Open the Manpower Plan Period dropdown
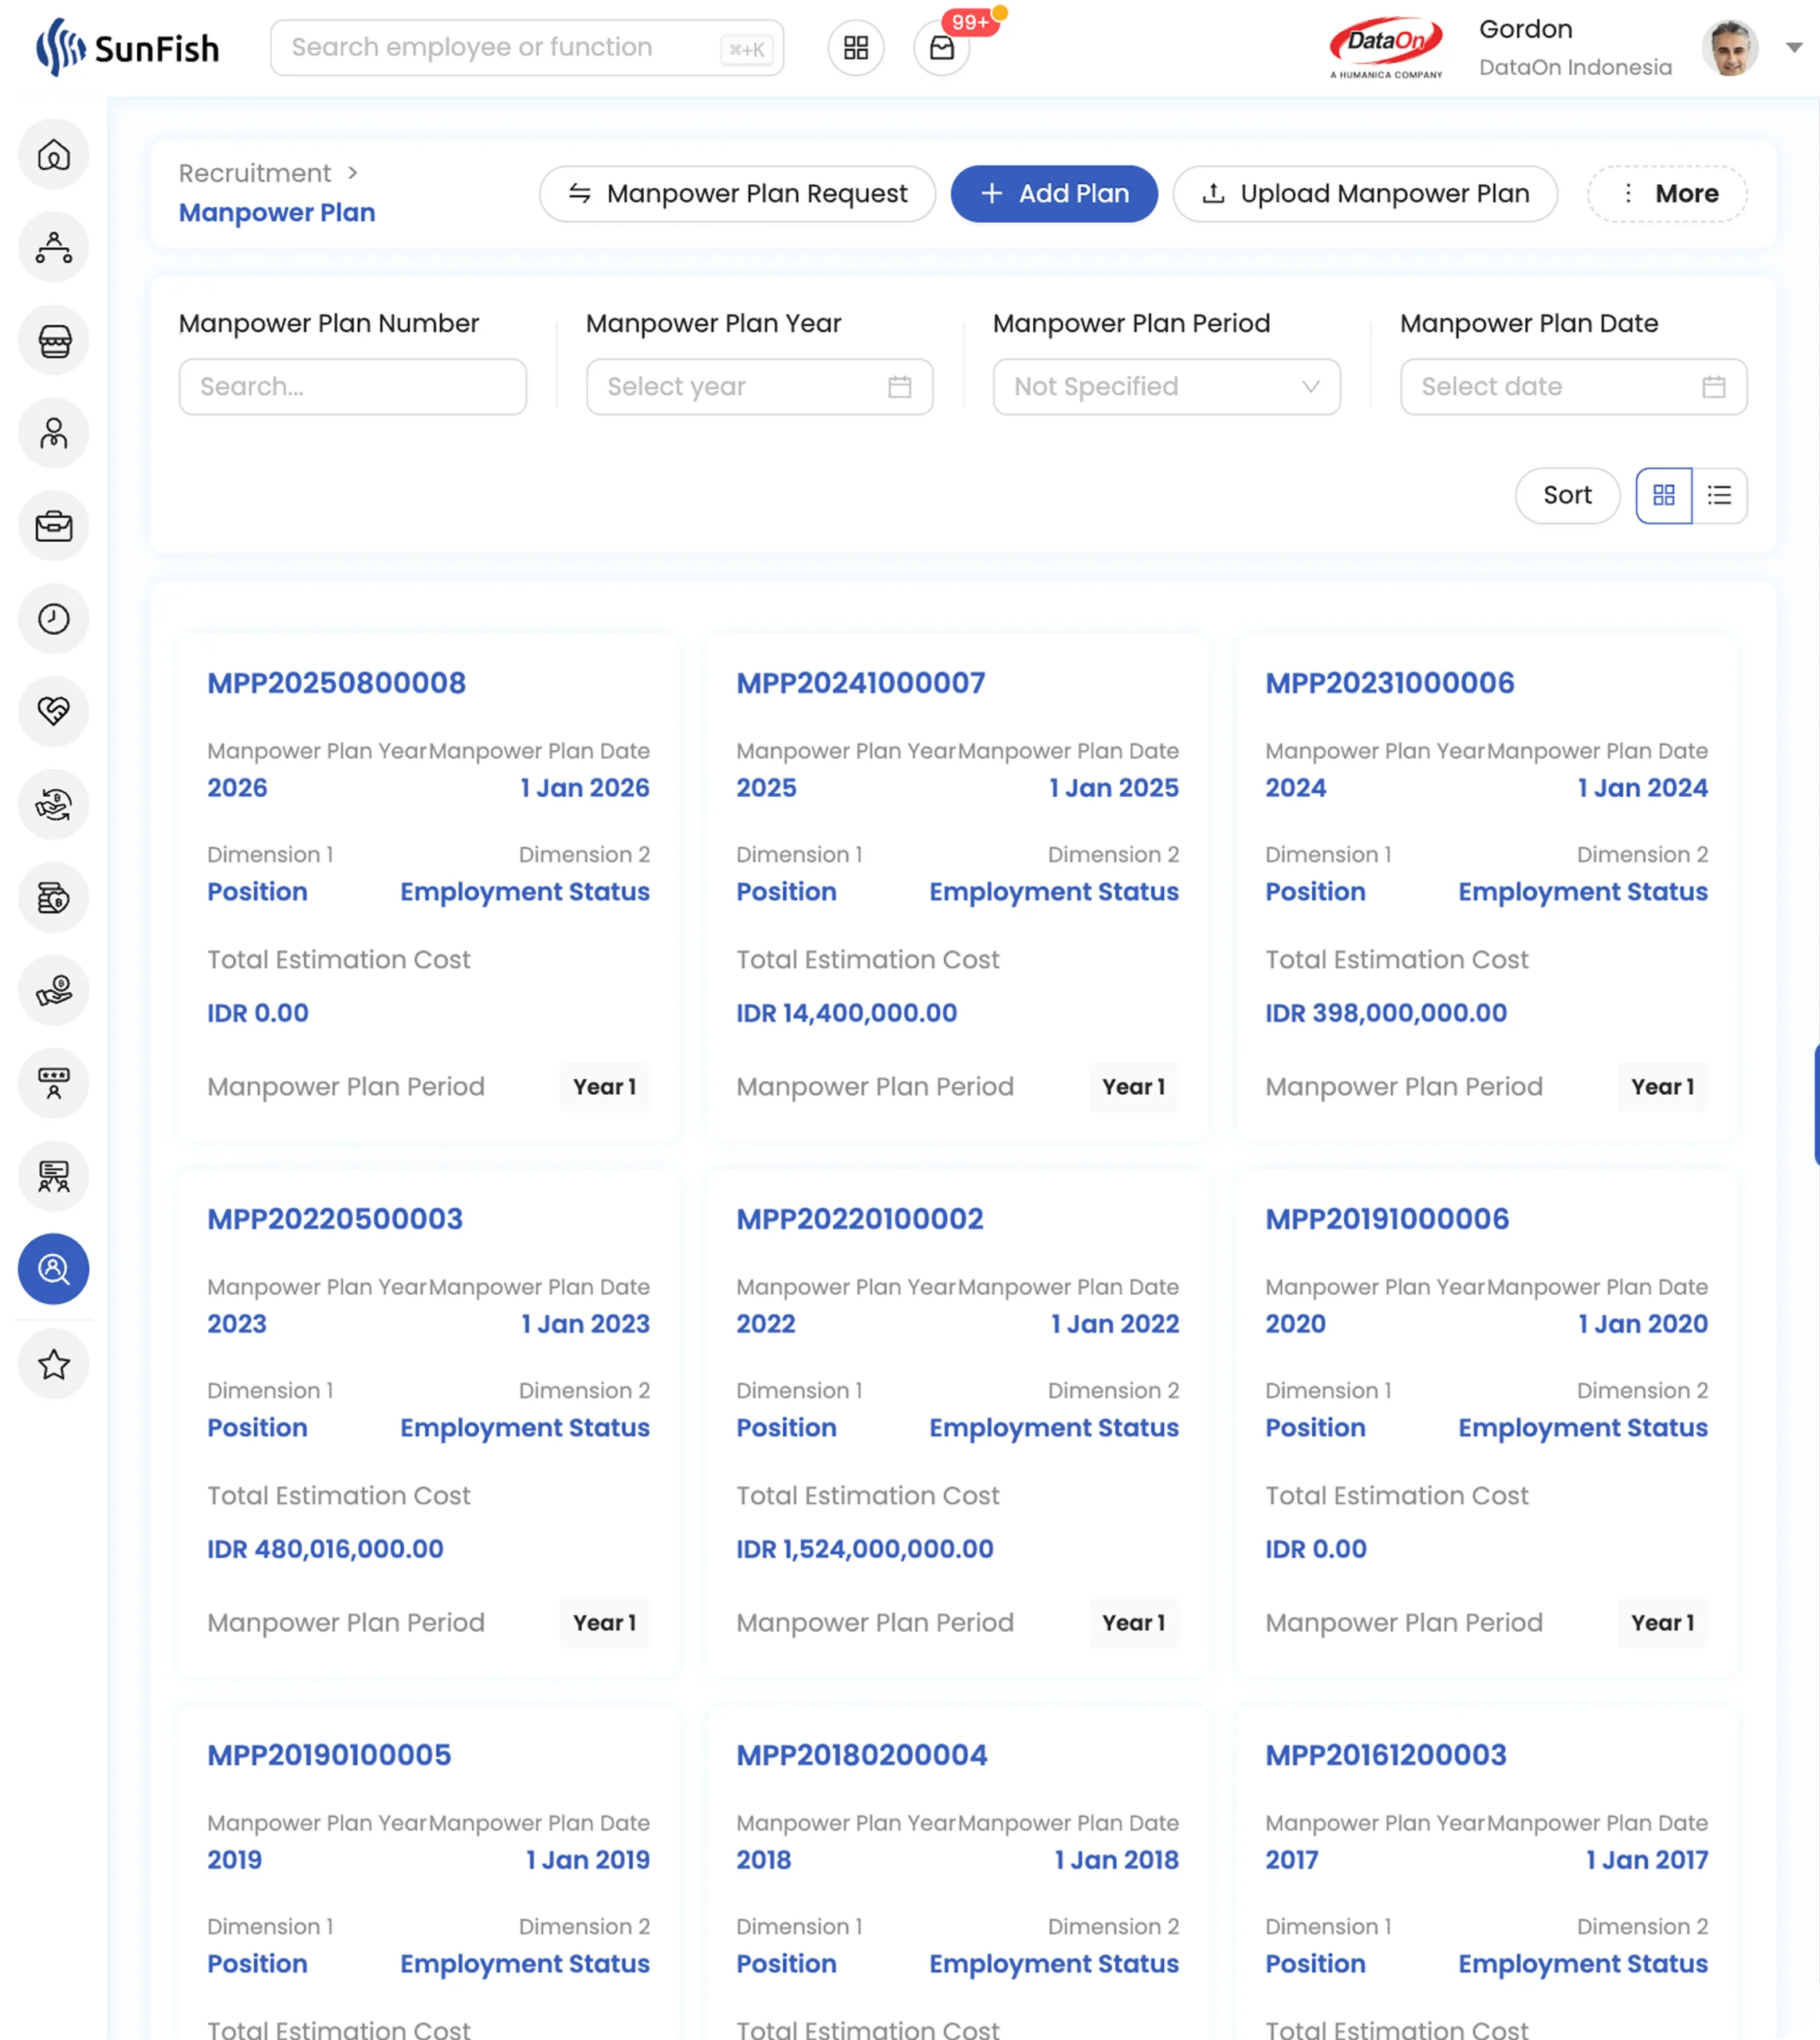The image size is (1820, 2040). [1167, 386]
